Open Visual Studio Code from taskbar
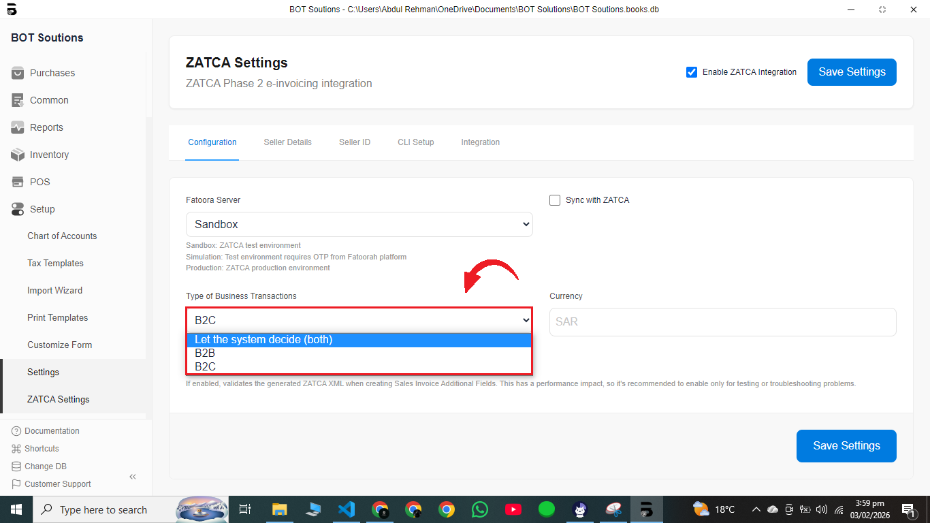Viewport: 930px width, 523px height. point(346,509)
